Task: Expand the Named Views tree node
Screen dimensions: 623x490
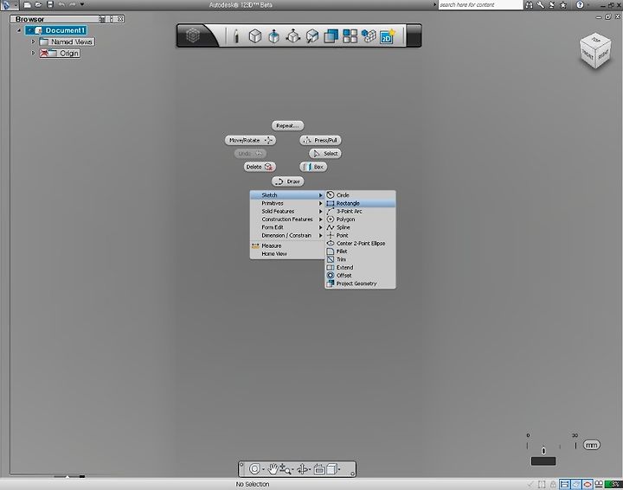Action: pyautogui.click(x=34, y=41)
